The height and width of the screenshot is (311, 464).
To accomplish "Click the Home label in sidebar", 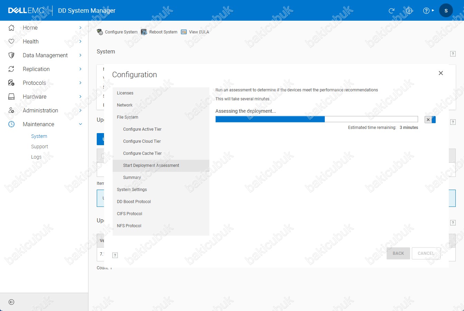I will tap(30, 28).
